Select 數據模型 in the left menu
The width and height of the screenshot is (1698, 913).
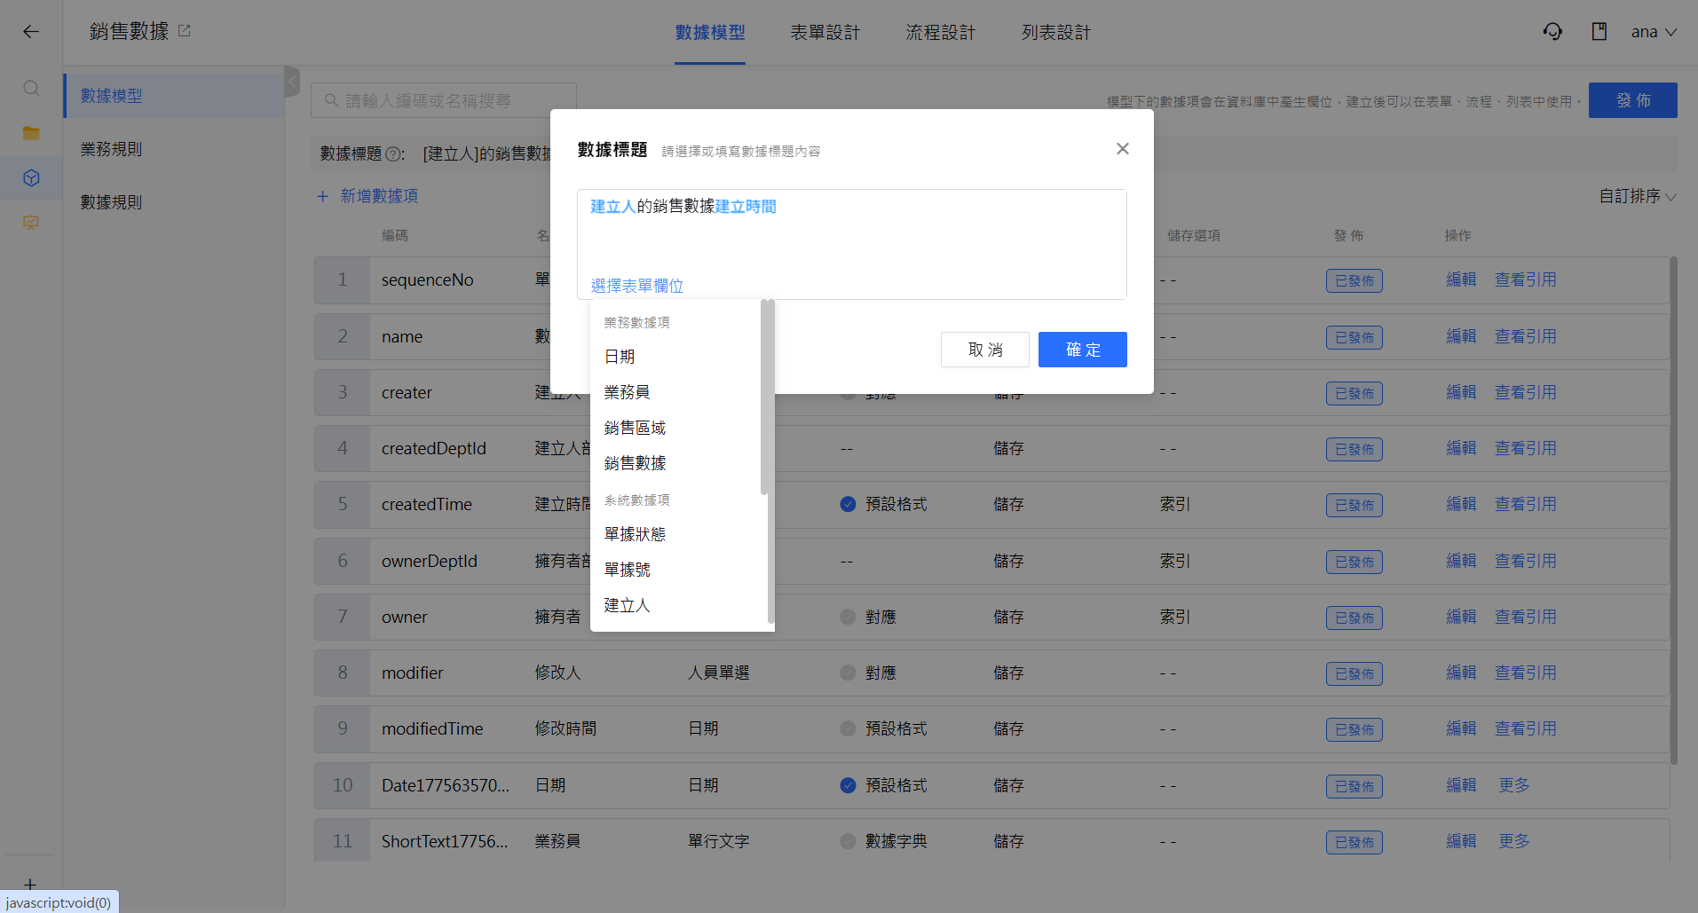tap(174, 96)
